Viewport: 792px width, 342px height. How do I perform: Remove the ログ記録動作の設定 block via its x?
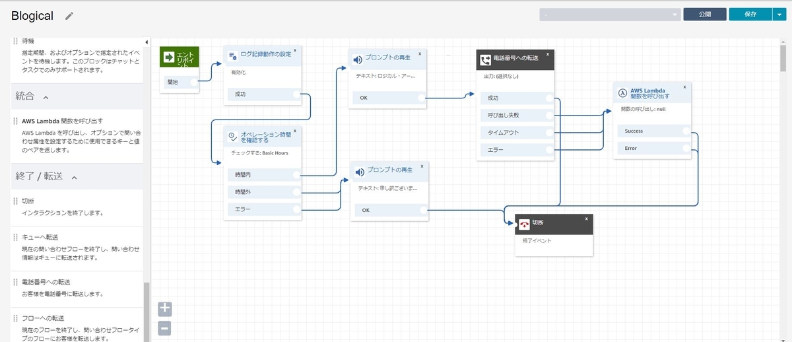(295, 50)
